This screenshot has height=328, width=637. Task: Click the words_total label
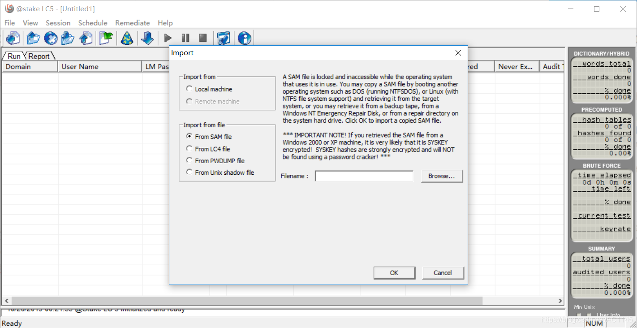[602, 64]
